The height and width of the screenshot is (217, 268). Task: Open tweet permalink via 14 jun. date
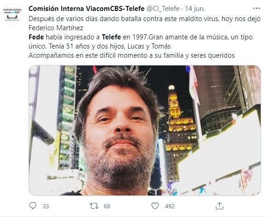[x=195, y=9]
